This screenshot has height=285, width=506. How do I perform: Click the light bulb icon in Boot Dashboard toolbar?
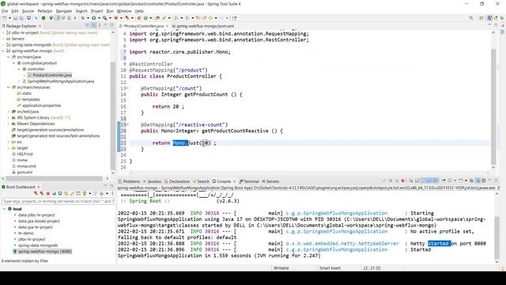pos(85,193)
